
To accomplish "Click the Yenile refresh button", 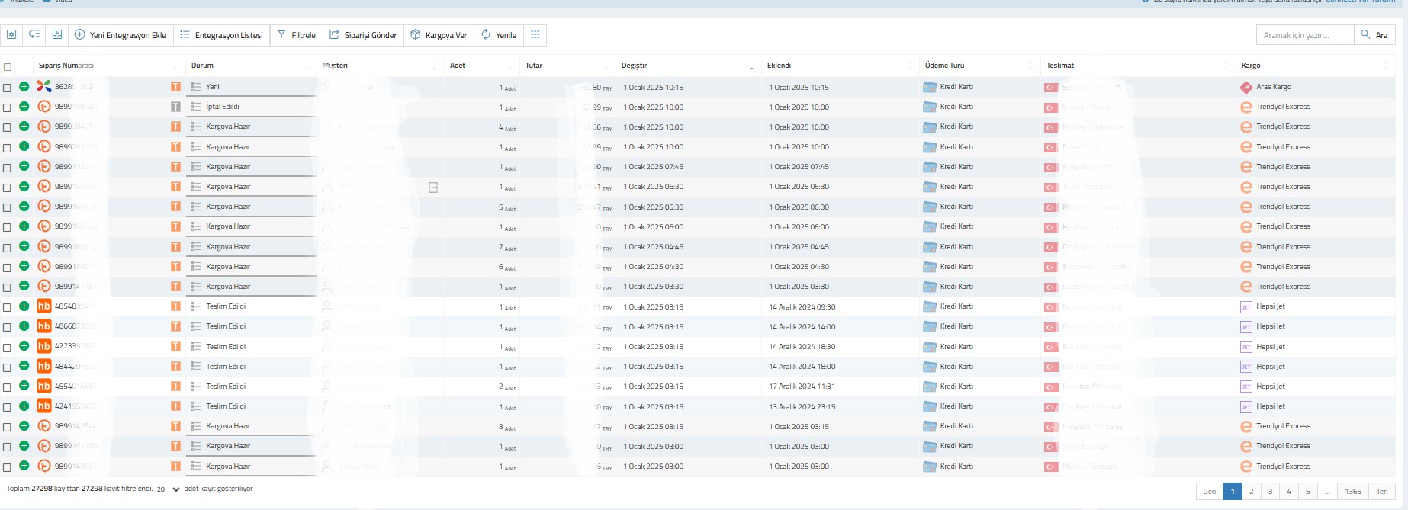I will click(498, 35).
